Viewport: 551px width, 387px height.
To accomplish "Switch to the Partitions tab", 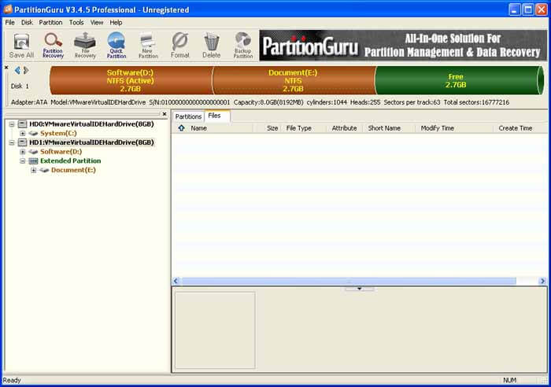I will (188, 116).
